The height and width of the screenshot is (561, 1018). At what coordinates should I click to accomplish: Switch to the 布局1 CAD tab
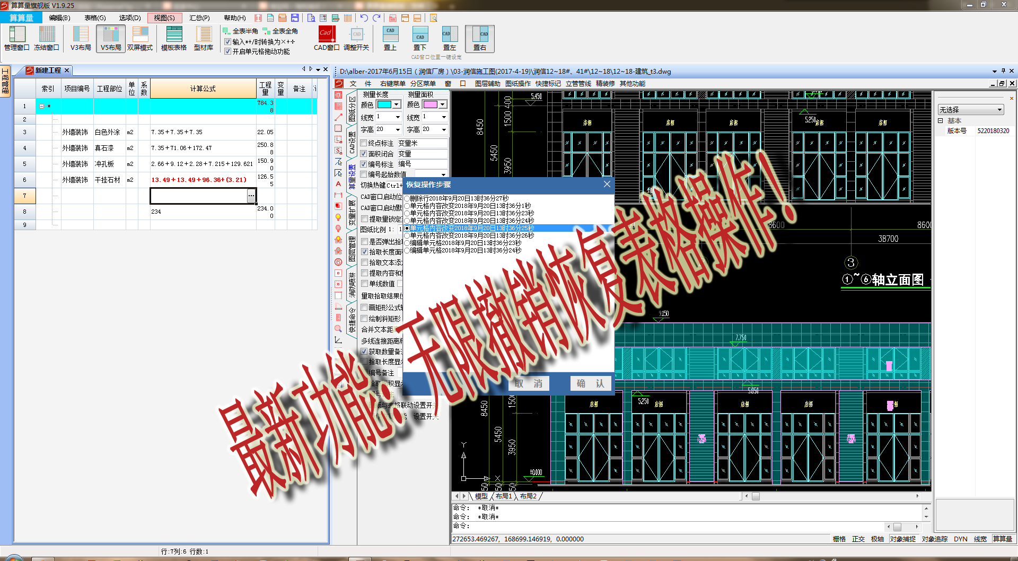point(504,496)
